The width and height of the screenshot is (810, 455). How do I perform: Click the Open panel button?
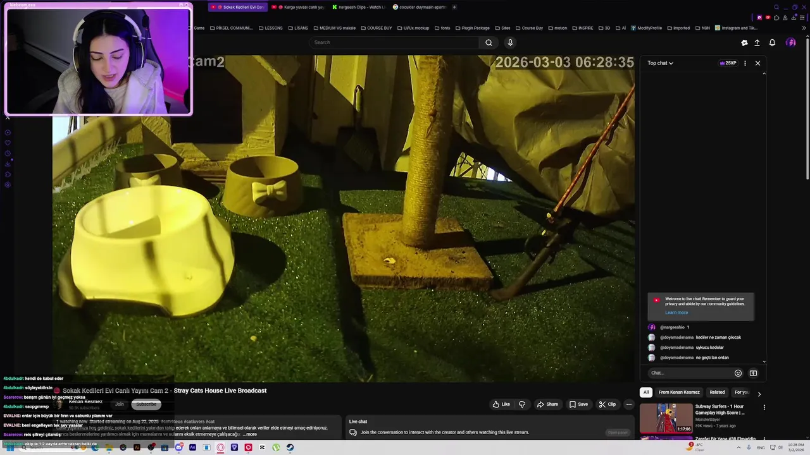tap(618, 433)
